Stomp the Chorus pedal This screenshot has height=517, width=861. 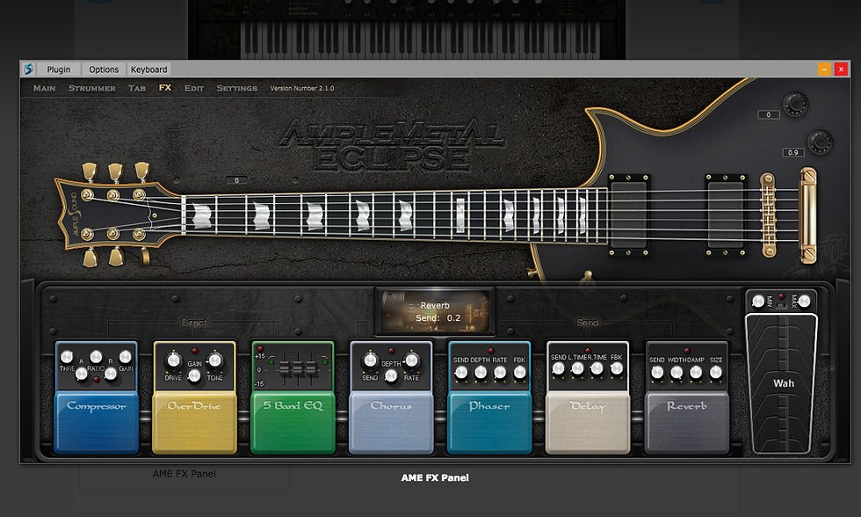coord(391,423)
